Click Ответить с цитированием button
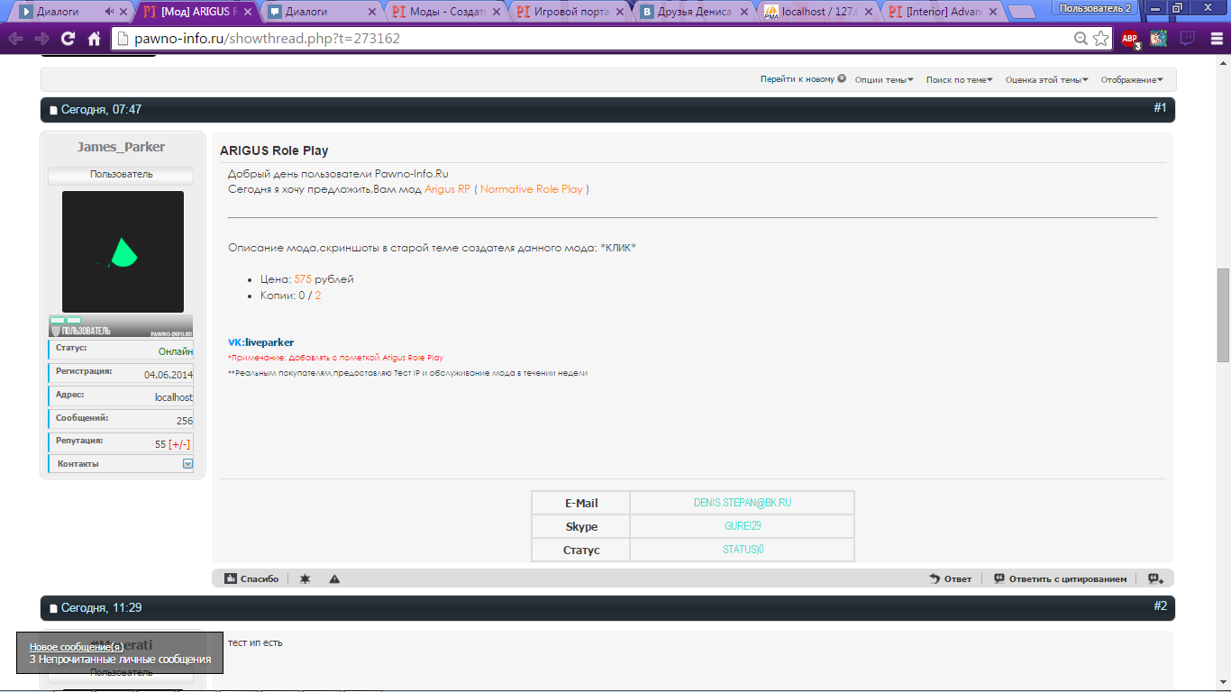Viewport: 1231px width, 692px height. pos(1060,578)
